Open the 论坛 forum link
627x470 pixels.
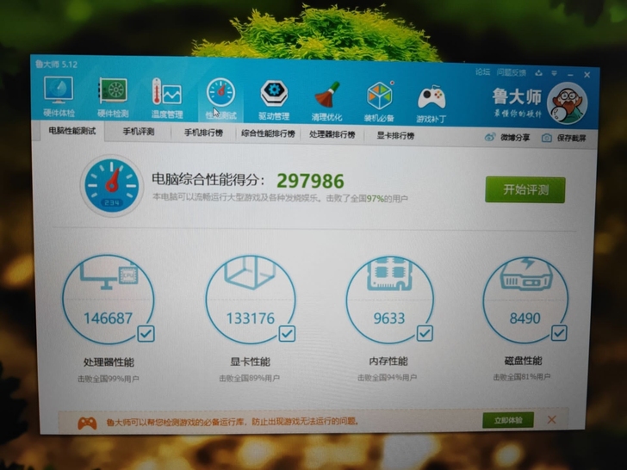tap(483, 72)
